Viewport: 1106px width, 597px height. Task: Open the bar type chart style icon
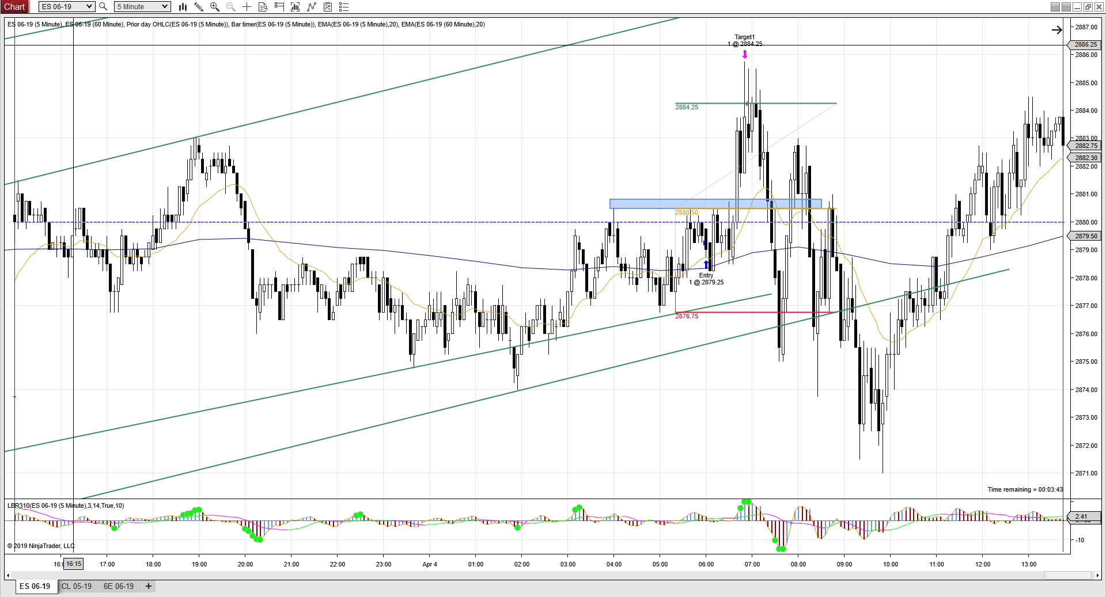click(x=183, y=6)
